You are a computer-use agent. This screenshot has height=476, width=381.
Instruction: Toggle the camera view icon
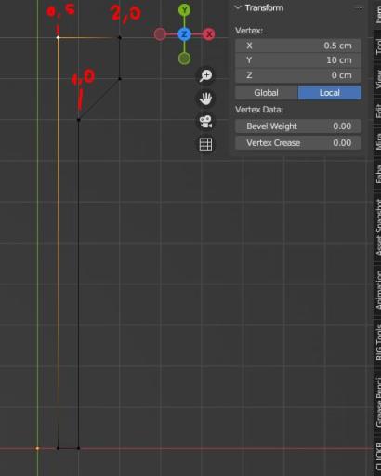pyautogui.click(x=205, y=122)
